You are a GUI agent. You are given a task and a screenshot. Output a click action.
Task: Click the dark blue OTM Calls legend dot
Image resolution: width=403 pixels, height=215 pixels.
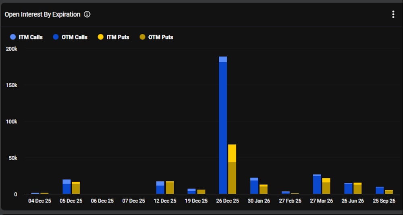coord(56,37)
